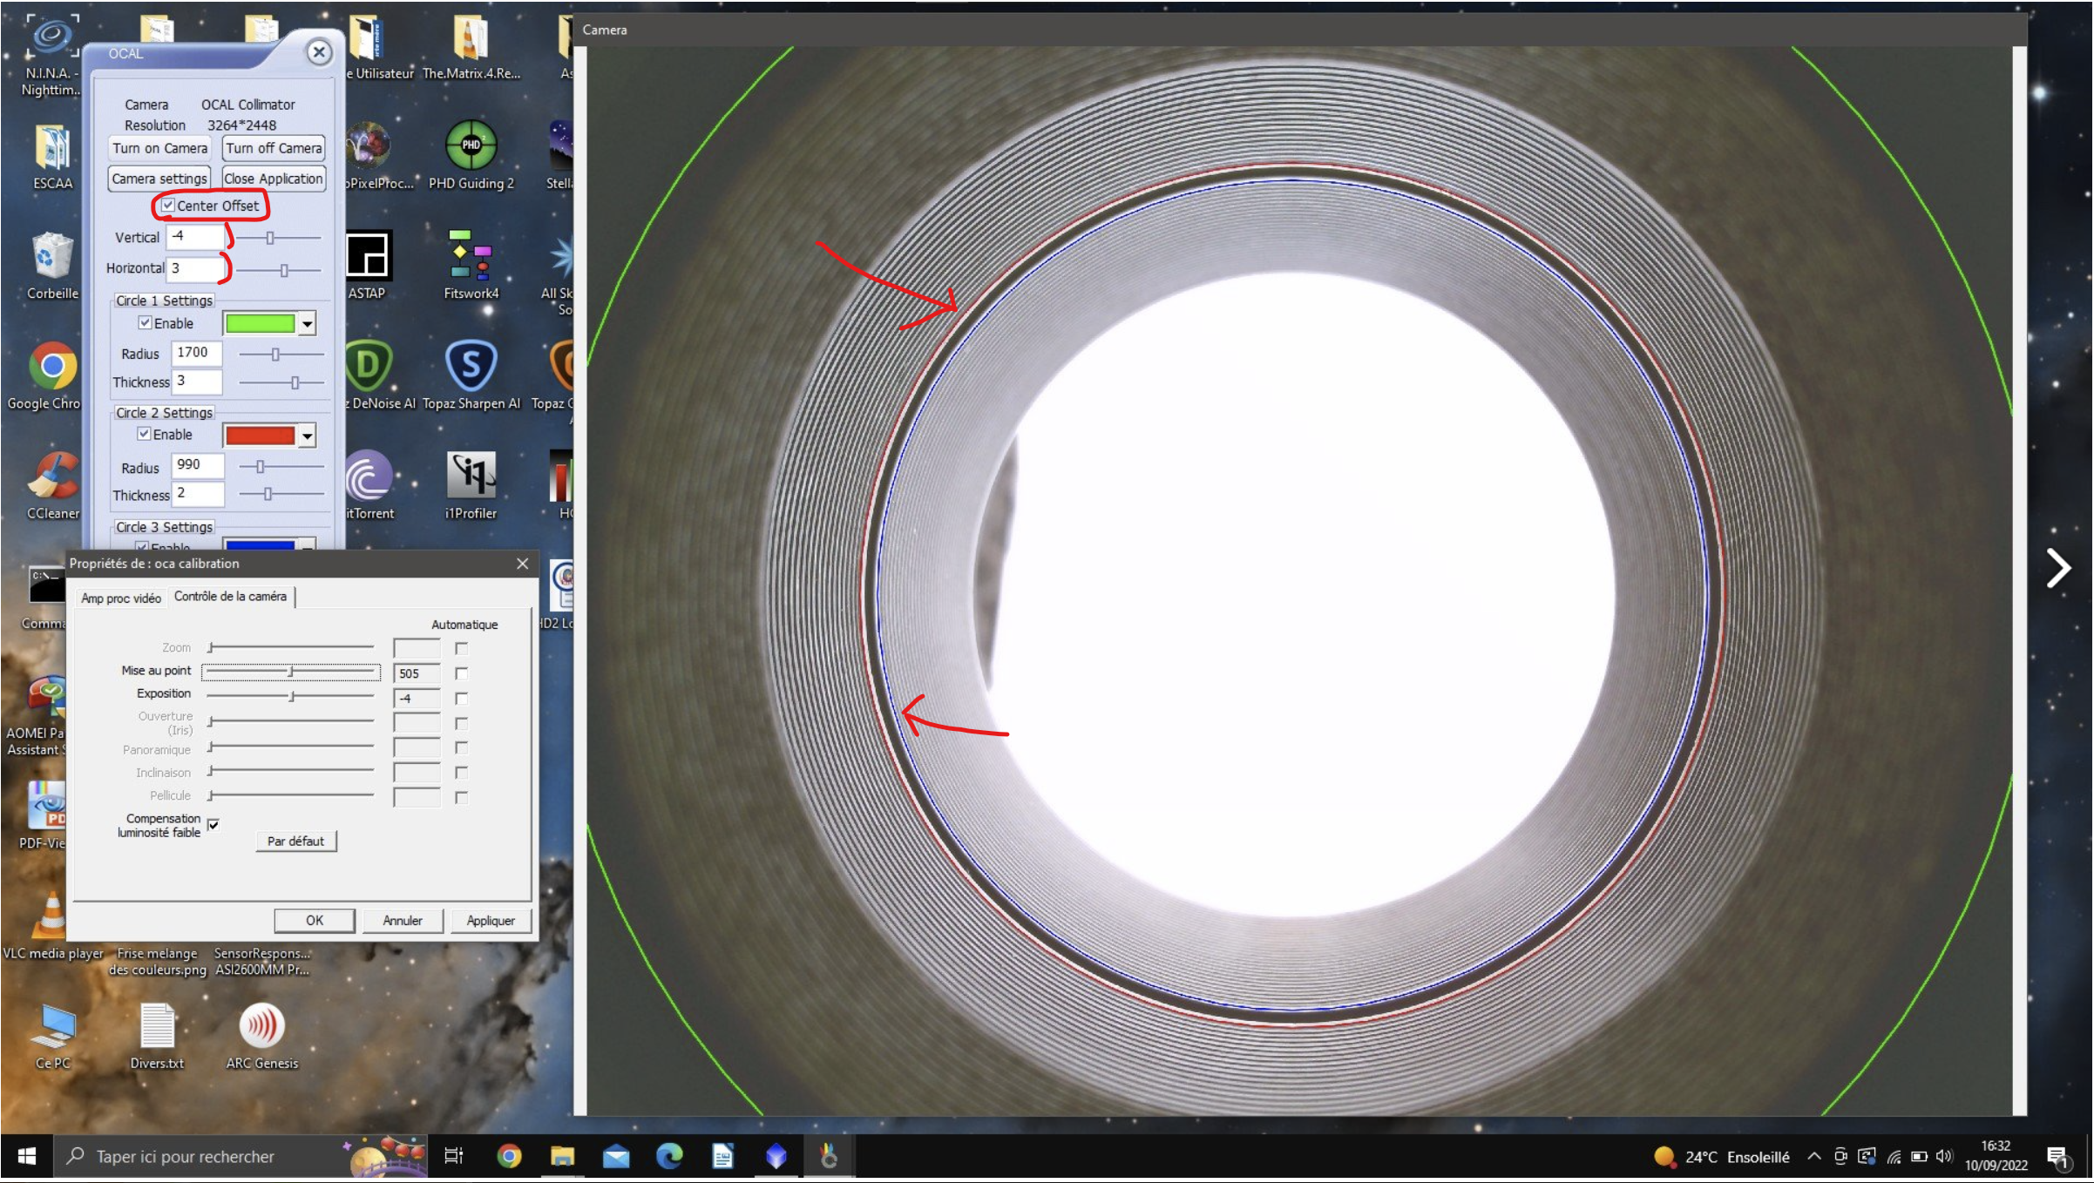Go to next image with right chevron
This screenshot has width=2094, height=1183.
pos(2058,569)
